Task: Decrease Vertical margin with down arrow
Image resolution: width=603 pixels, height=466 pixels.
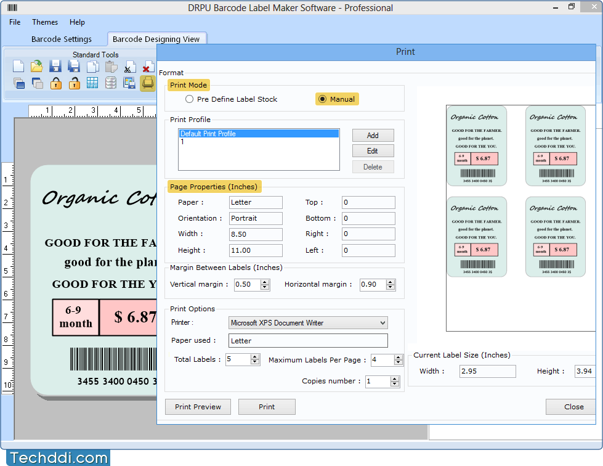Action: [x=265, y=287]
